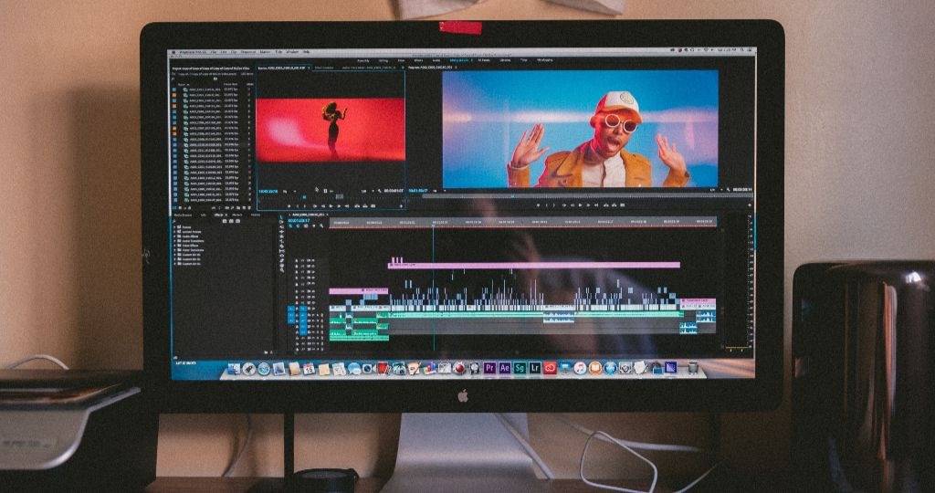Open the Calendar icon showing 15
This screenshot has width=935, height=493.
click(x=310, y=369)
